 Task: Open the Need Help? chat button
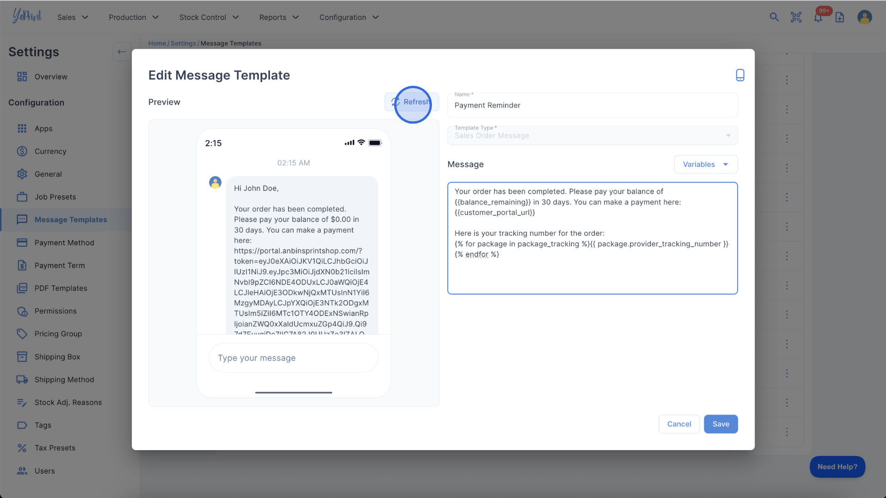pos(837,467)
